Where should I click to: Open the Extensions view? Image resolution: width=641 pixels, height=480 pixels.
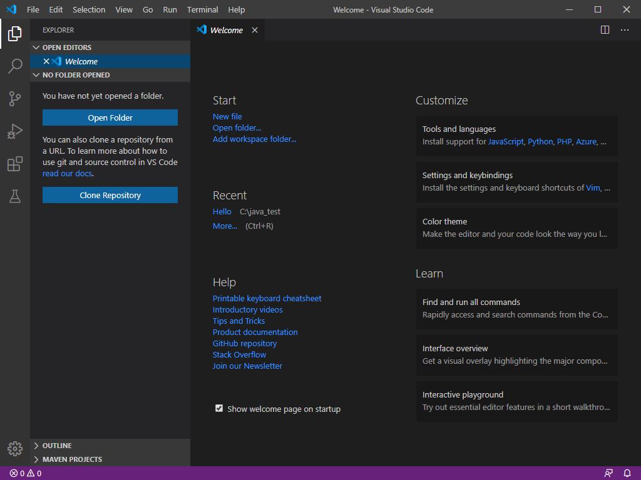15,164
